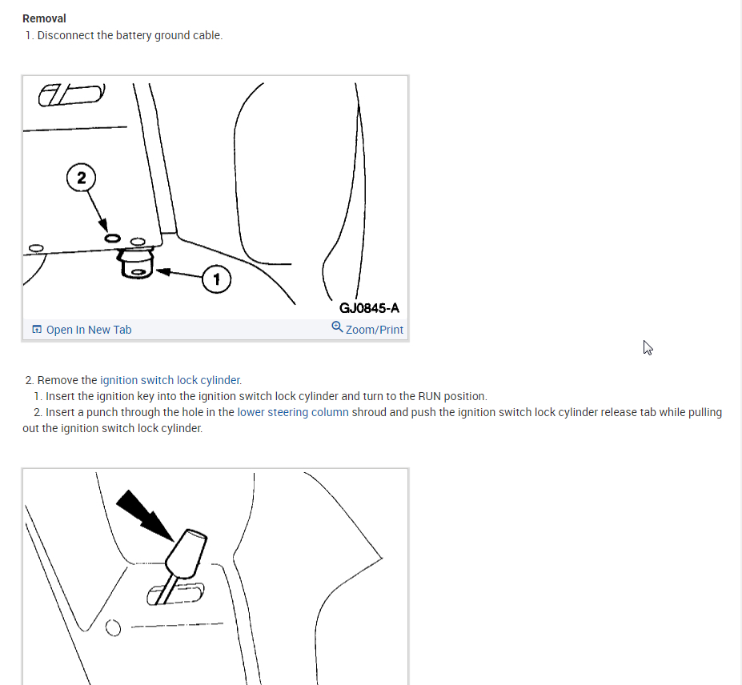Viewport: 742px width, 685px height.
Task: Click the lock cylinder drawing that callout 1 points to
Action: (x=136, y=264)
